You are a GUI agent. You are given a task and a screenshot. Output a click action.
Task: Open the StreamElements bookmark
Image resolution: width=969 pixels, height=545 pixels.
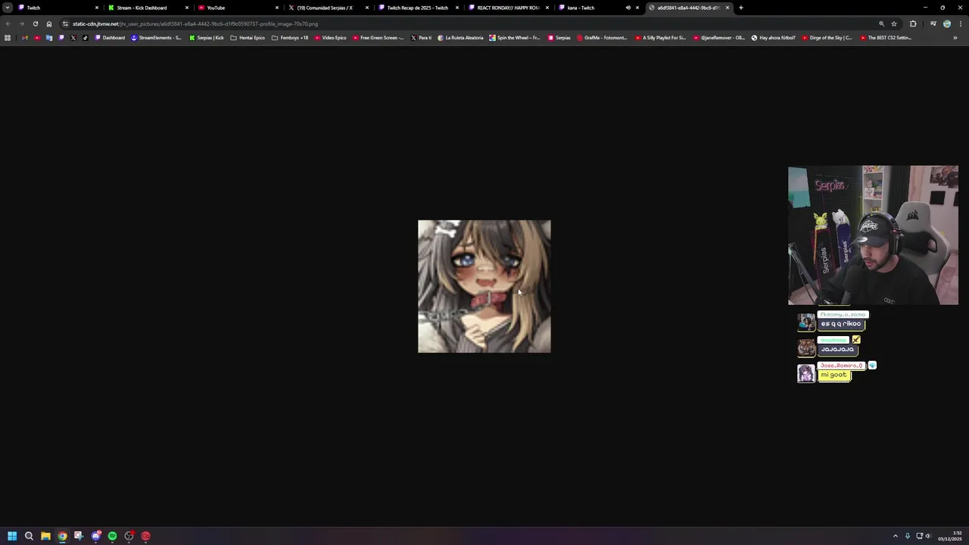click(x=157, y=38)
